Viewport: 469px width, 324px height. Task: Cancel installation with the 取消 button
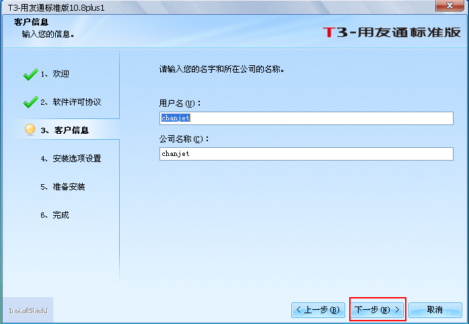[x=435, y=310]
